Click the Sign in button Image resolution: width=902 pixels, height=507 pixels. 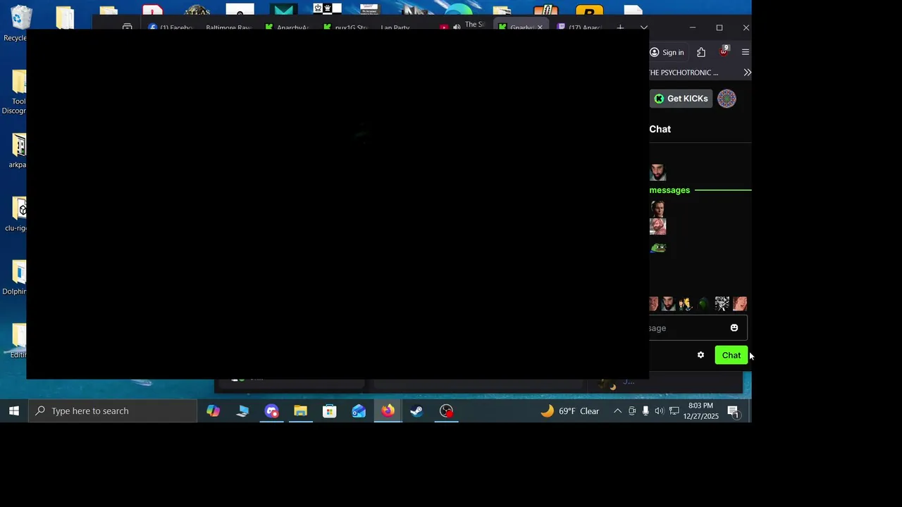pyautogui.click(x=667, y=52)
